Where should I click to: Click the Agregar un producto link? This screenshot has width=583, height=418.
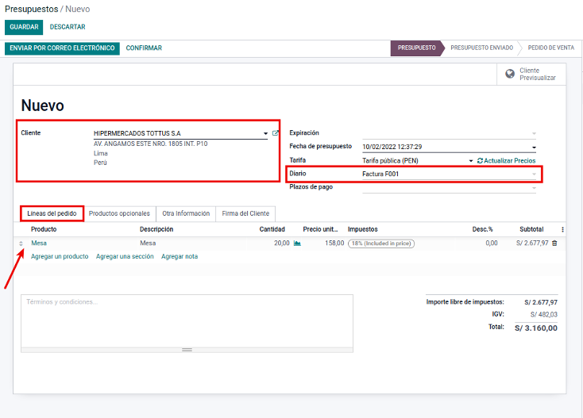(x=60, y=257)
